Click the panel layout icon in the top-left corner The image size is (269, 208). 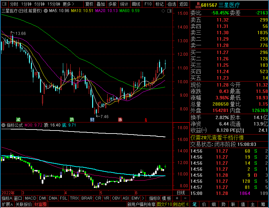point(4,4)
